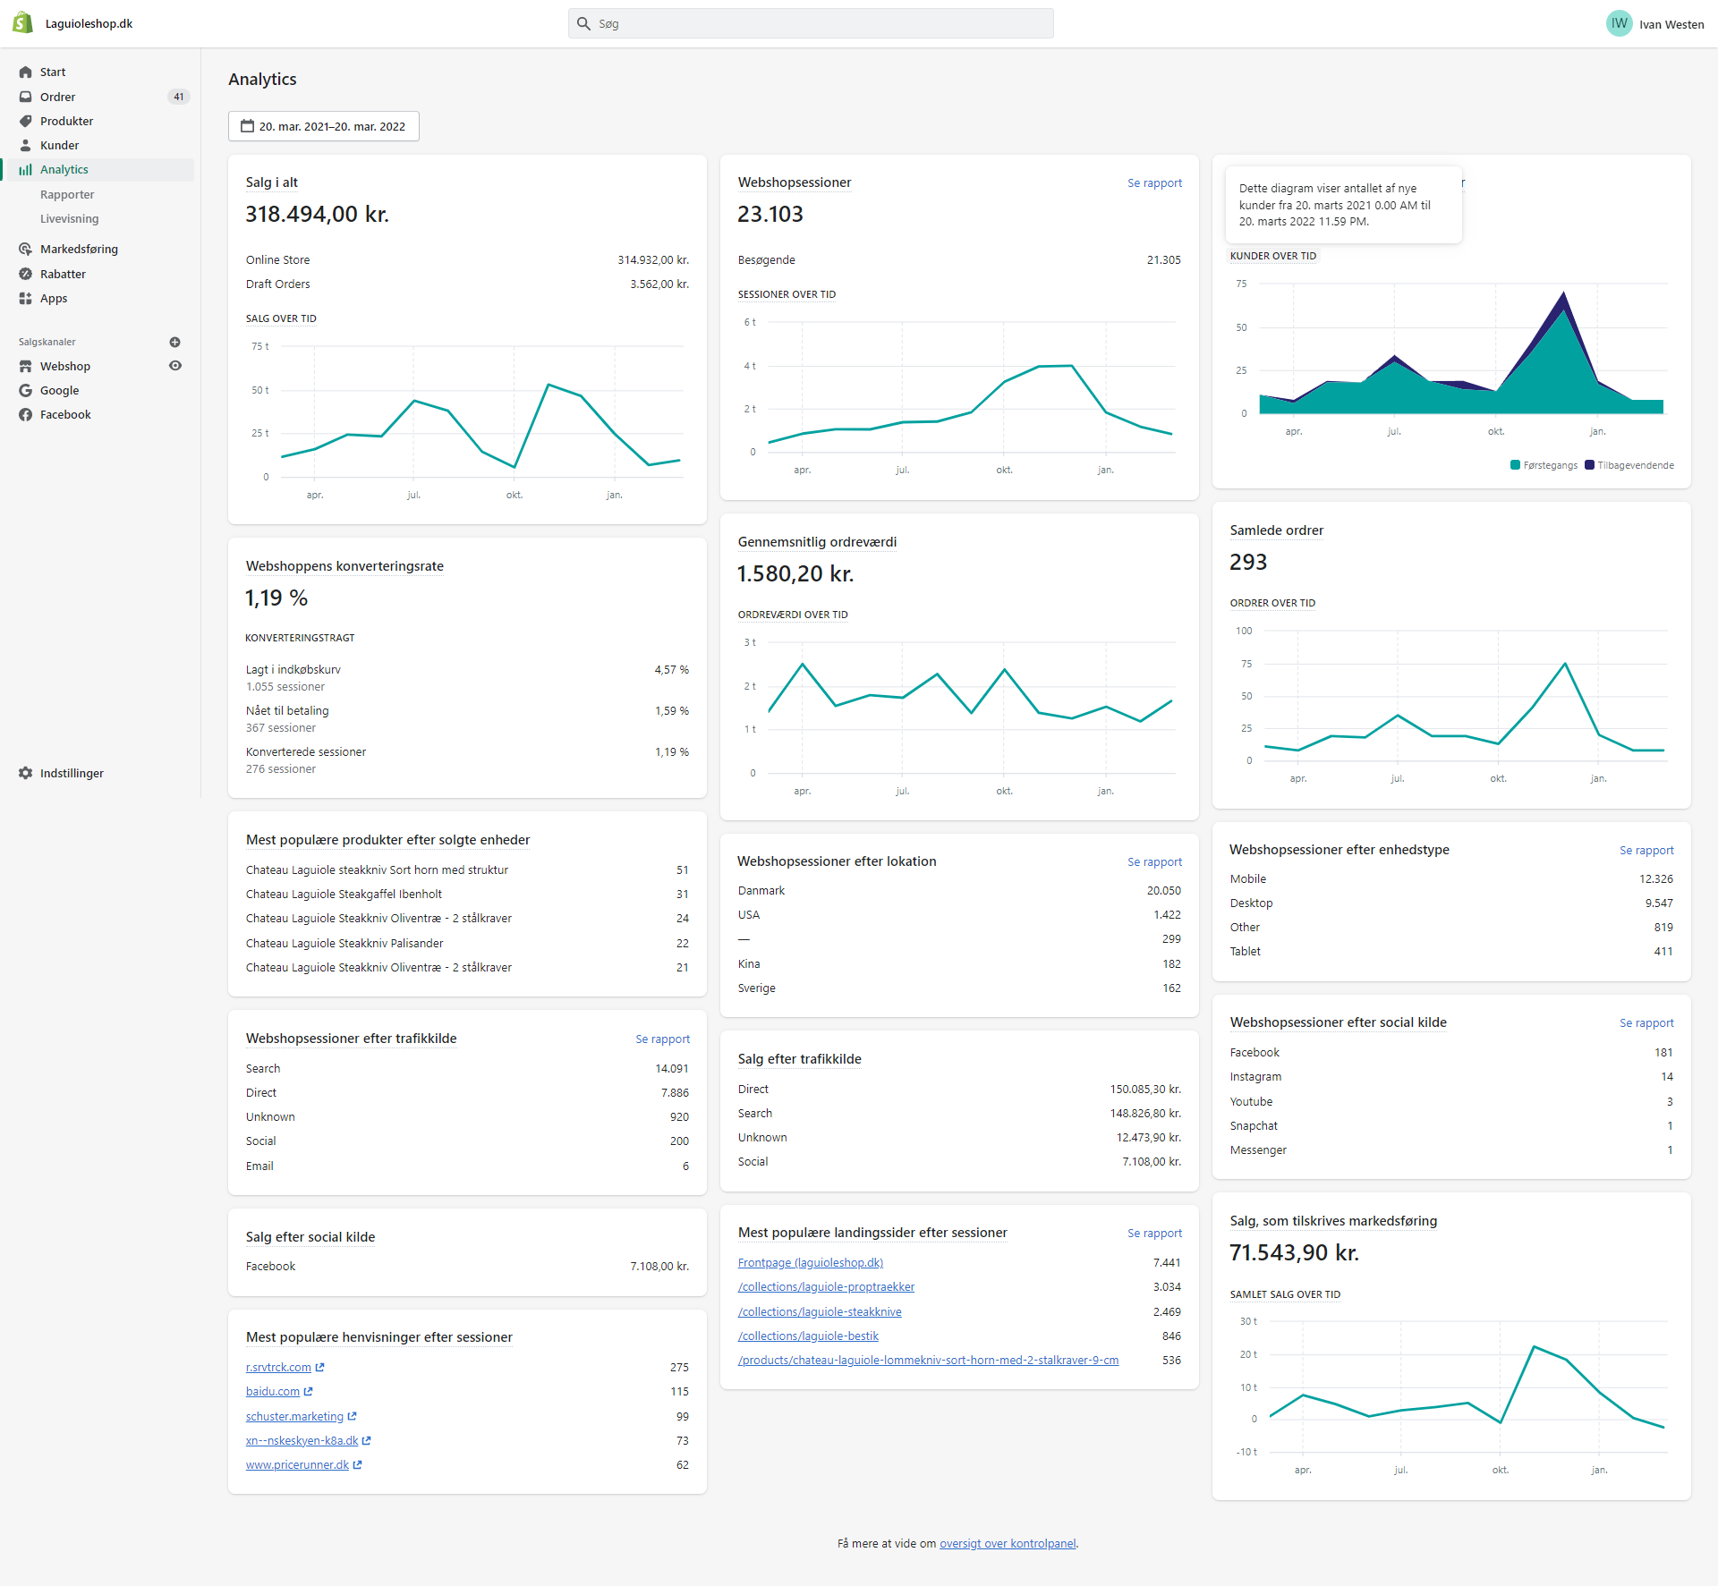The image size is (1718, 1586).
Task: Open Markedsføring target icon
Action: coord(25,249)
